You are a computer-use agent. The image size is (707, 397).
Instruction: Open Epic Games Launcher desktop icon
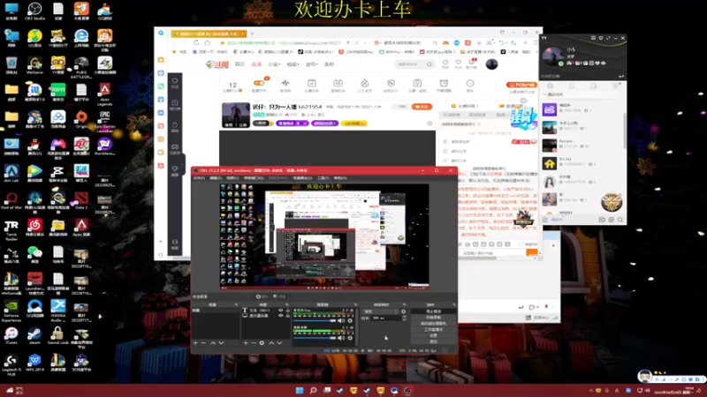point(104,120)
